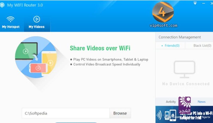
Task: Click the sound waves icon in banner
Action: (x=159, y=115)
